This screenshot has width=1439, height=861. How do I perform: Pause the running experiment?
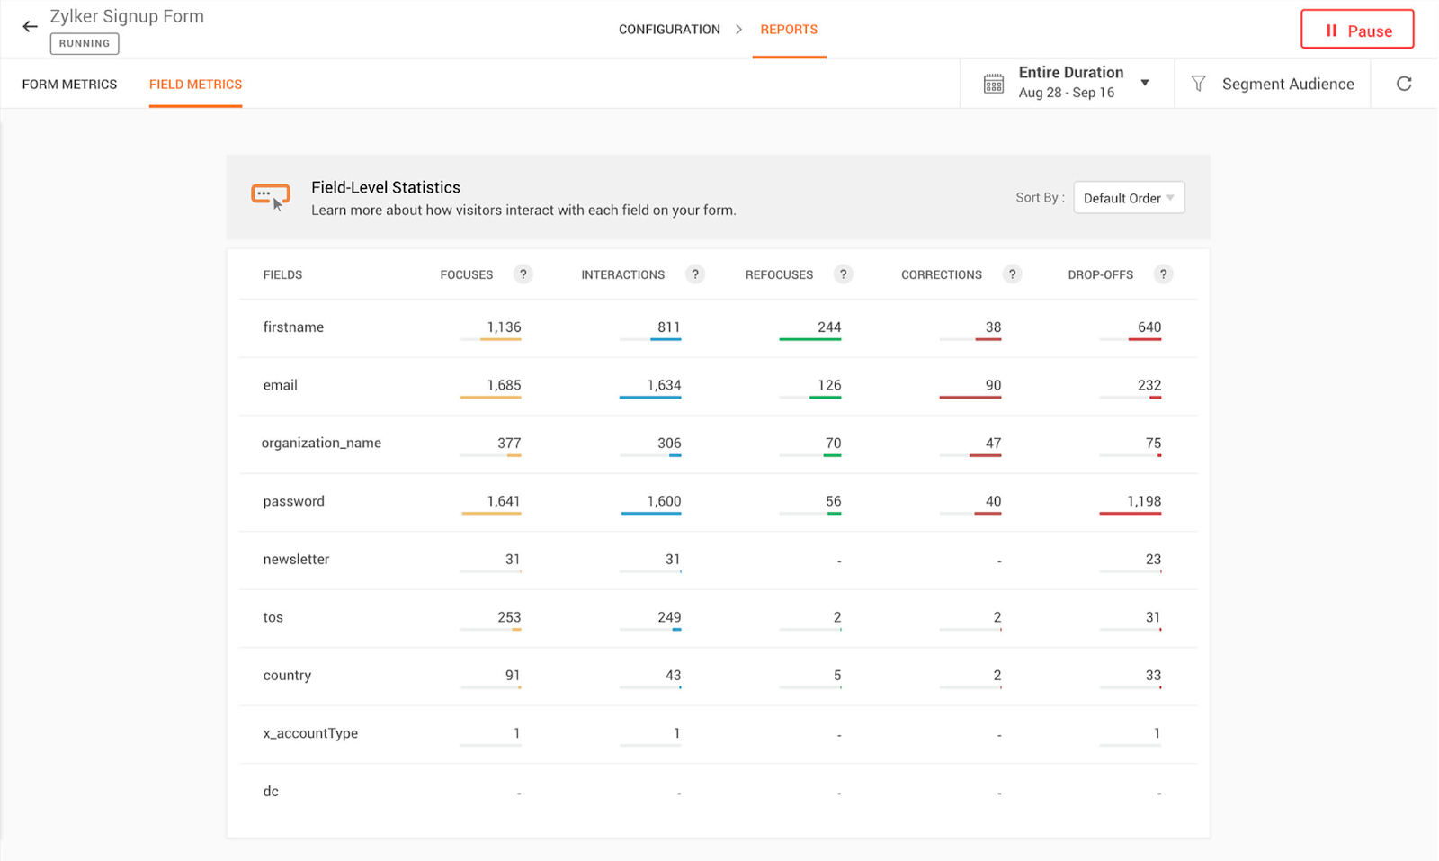coord(1356,31)
